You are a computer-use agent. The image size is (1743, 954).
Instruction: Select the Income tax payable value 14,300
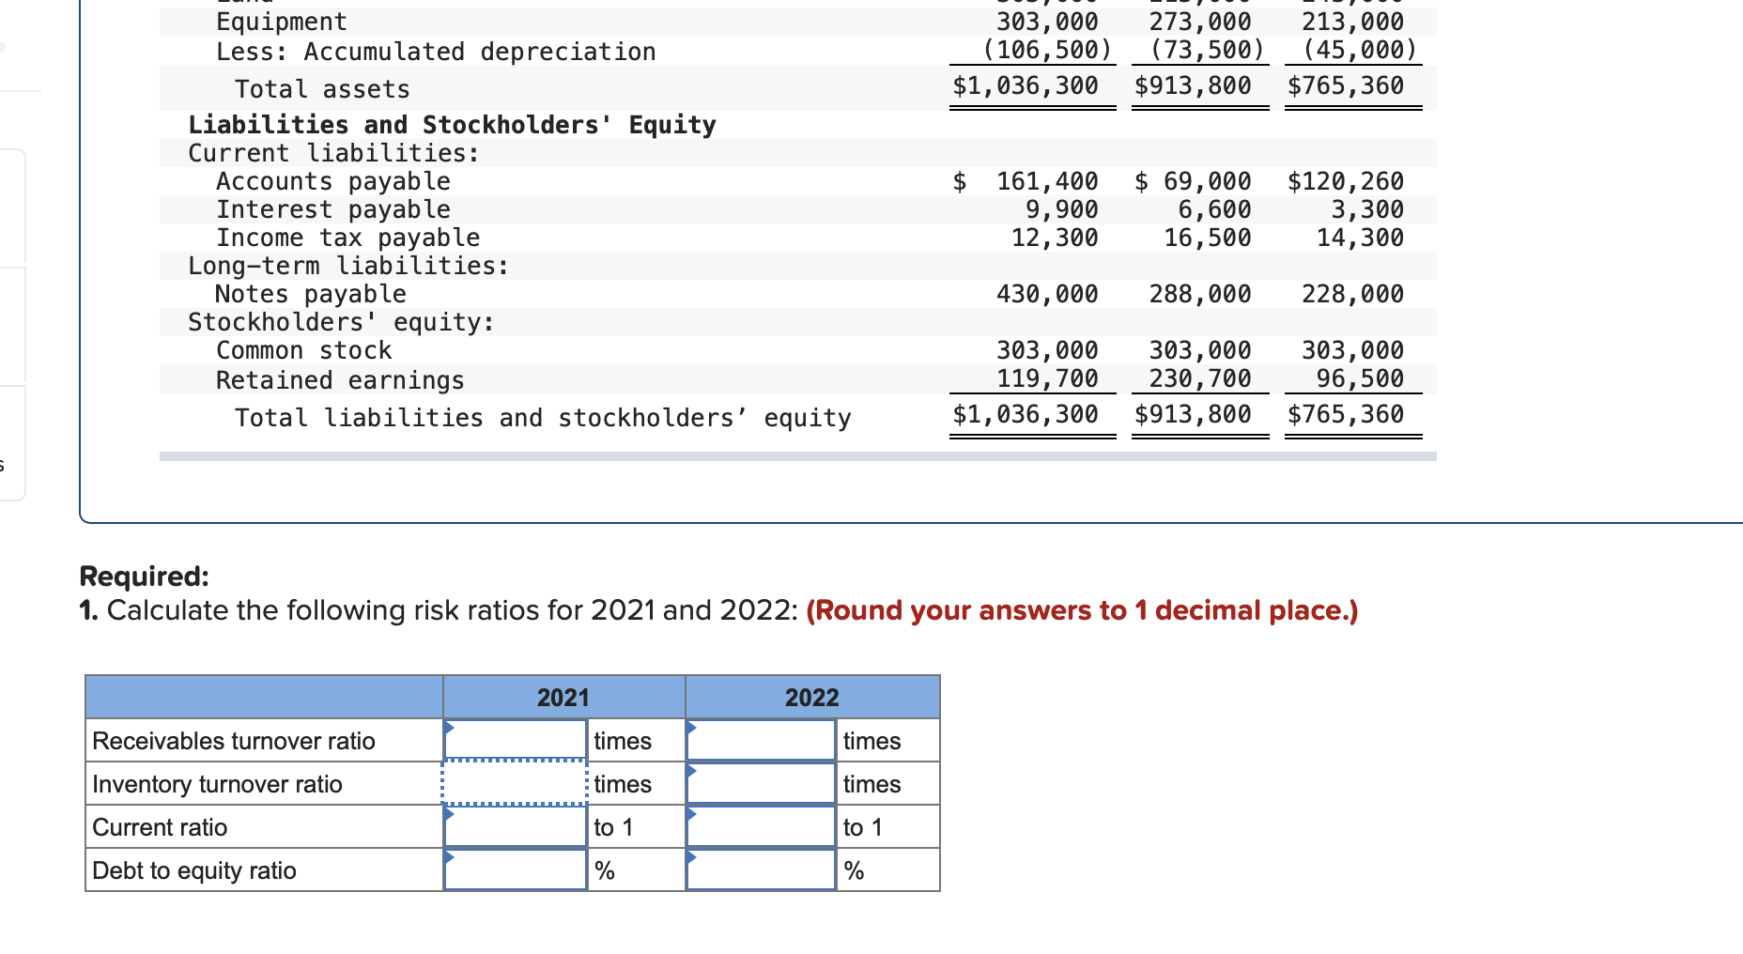[1361, 238]
